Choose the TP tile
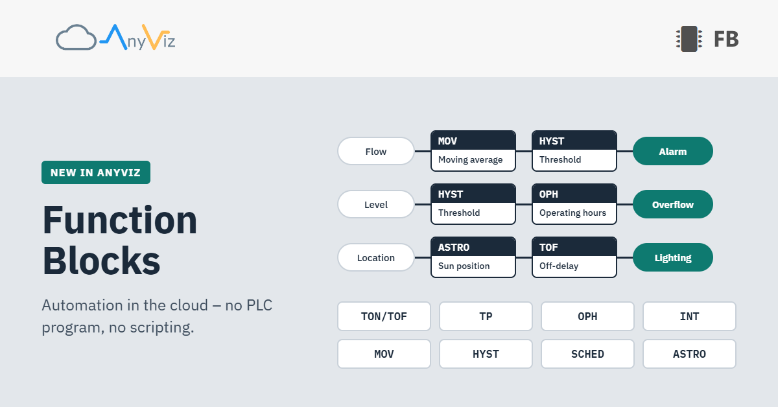 pos(486,316)
